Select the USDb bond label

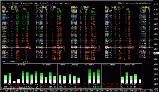61,87
